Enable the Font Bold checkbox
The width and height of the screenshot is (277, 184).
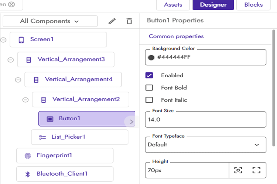point(149,88)
